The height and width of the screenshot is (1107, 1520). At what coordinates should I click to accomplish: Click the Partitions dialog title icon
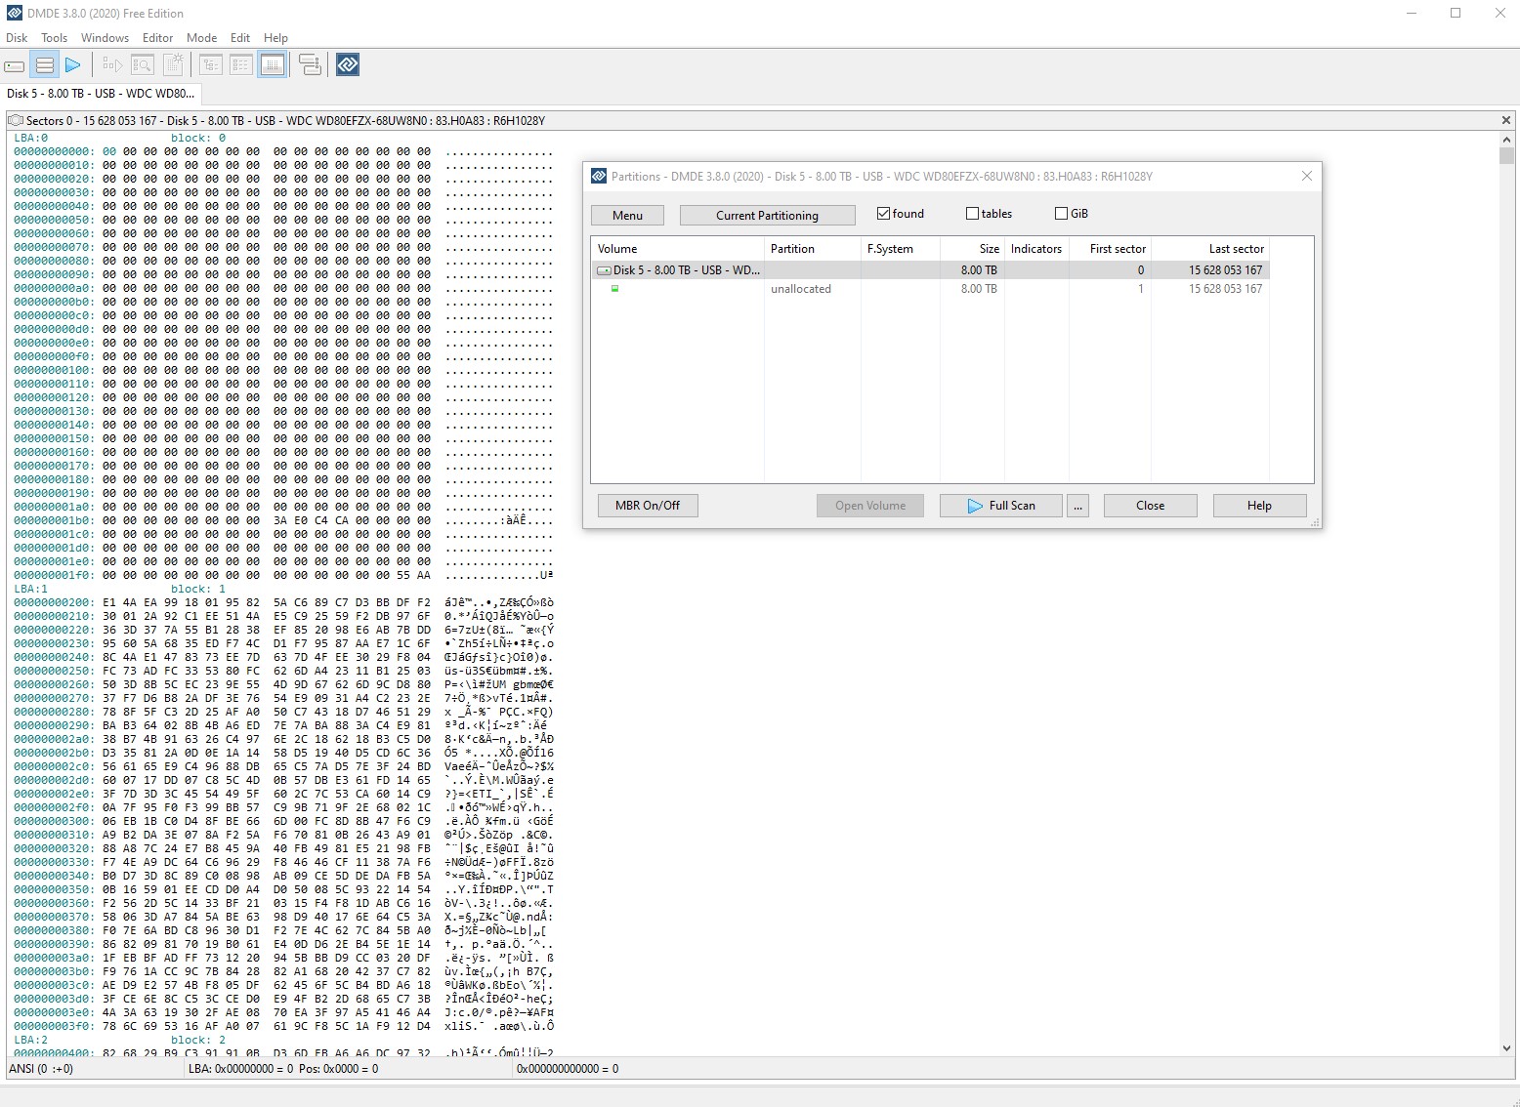[x=599, y=176]
